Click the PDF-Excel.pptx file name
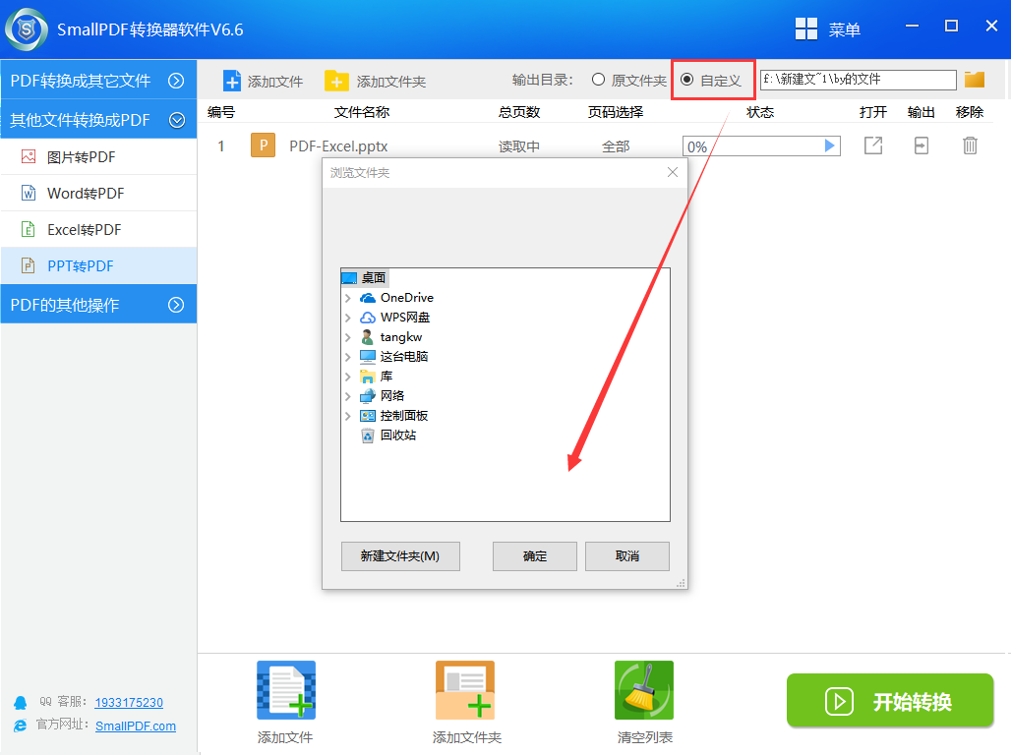 point(338,146)
